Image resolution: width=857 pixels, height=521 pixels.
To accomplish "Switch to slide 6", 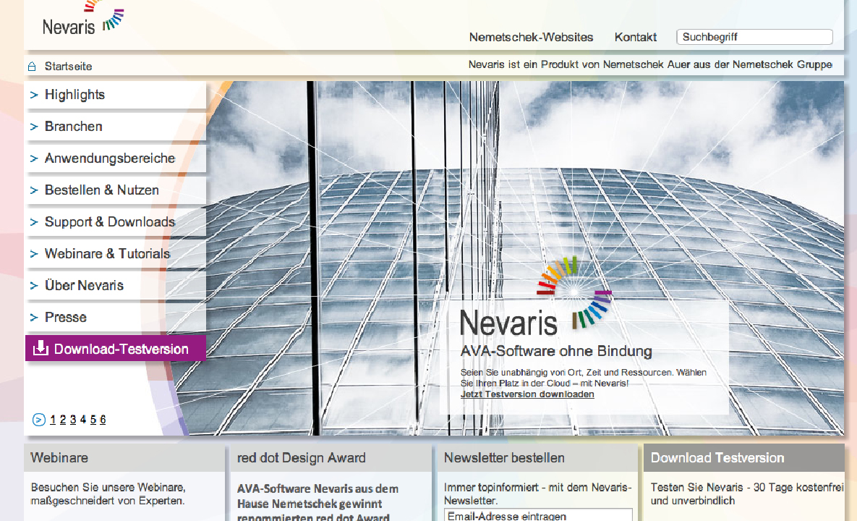I will 103,419.
